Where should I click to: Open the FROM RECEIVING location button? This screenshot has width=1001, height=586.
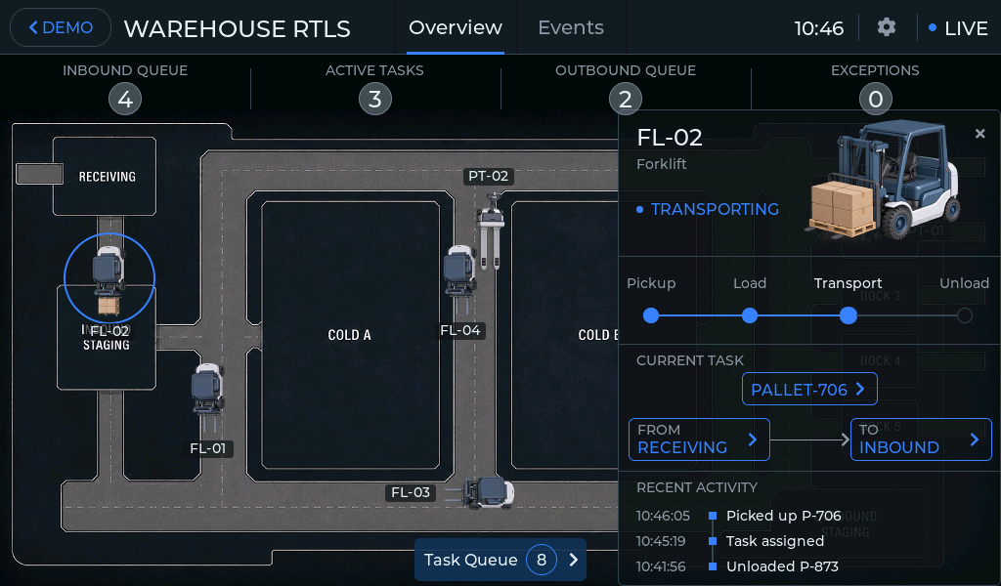[699, 439]
